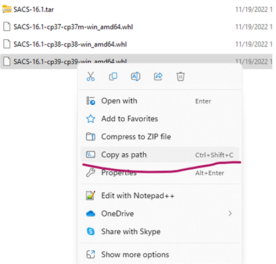The height and width of the screenshot is (264, 276).
Task: Click the Skype logo icon
Action: coord(90,231)
